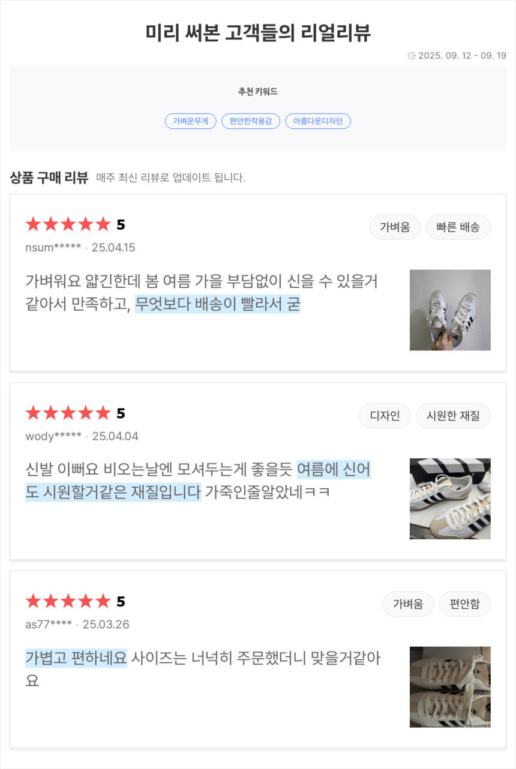Open wody review shoe photo thumbnail
This screenshot has width=516, height=769.
(450, 498)
